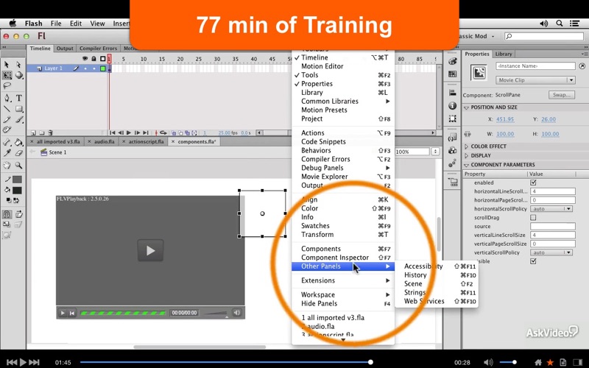The width and height of the screenshot is (589, 368).
Task: Collapse the Position and Size section
Action: click(x=467, y=107)
